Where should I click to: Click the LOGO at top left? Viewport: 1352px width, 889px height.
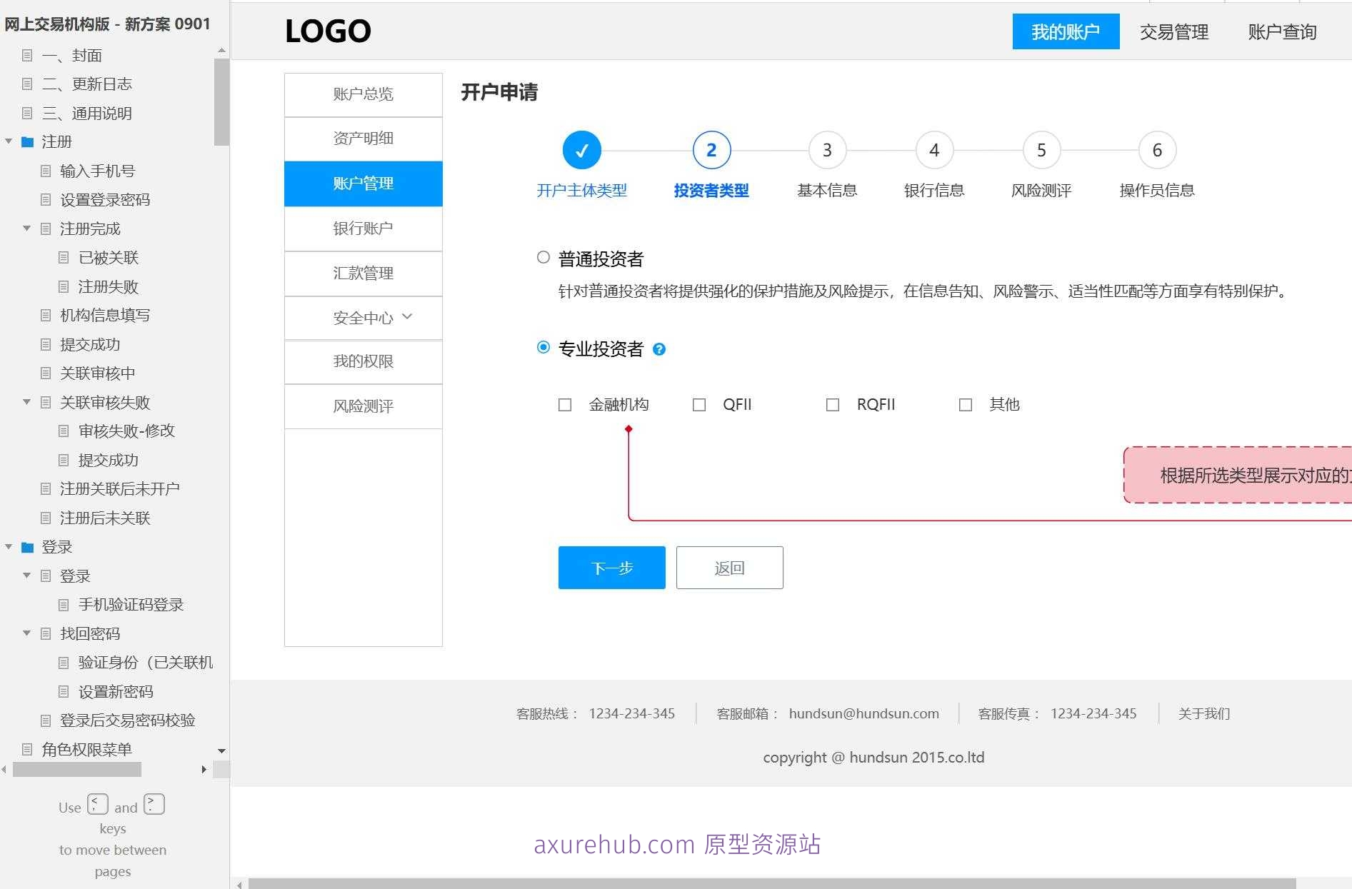coord(328,31)
